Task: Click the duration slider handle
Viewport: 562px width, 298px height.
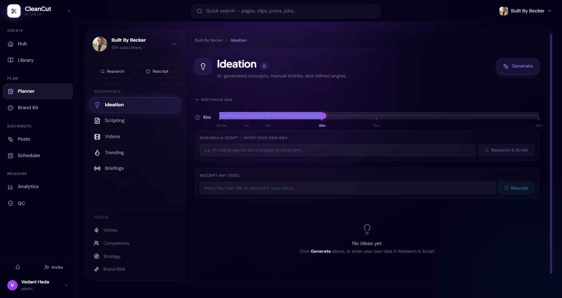Action: (323, 116)
